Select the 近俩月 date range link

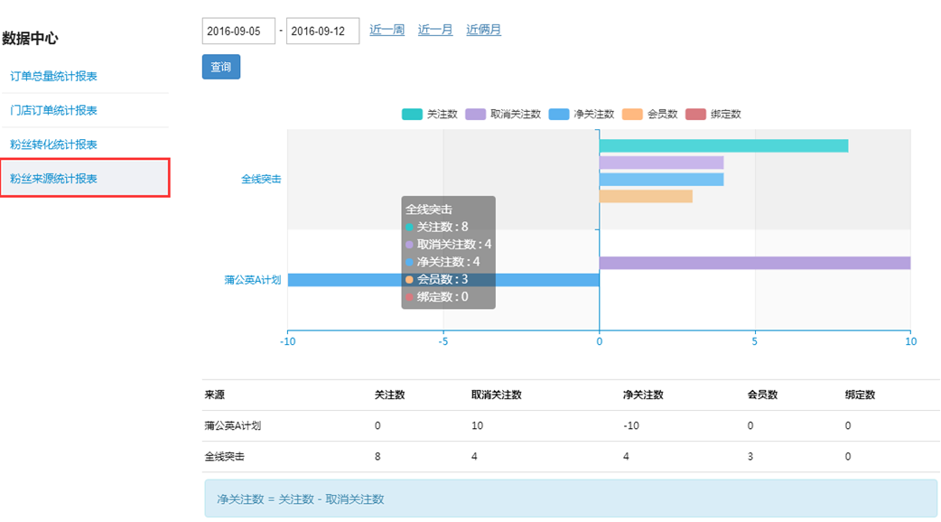(483, 30)
